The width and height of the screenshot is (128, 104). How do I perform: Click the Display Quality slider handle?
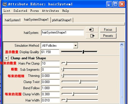pyautogui.click(x=83, y=52)
